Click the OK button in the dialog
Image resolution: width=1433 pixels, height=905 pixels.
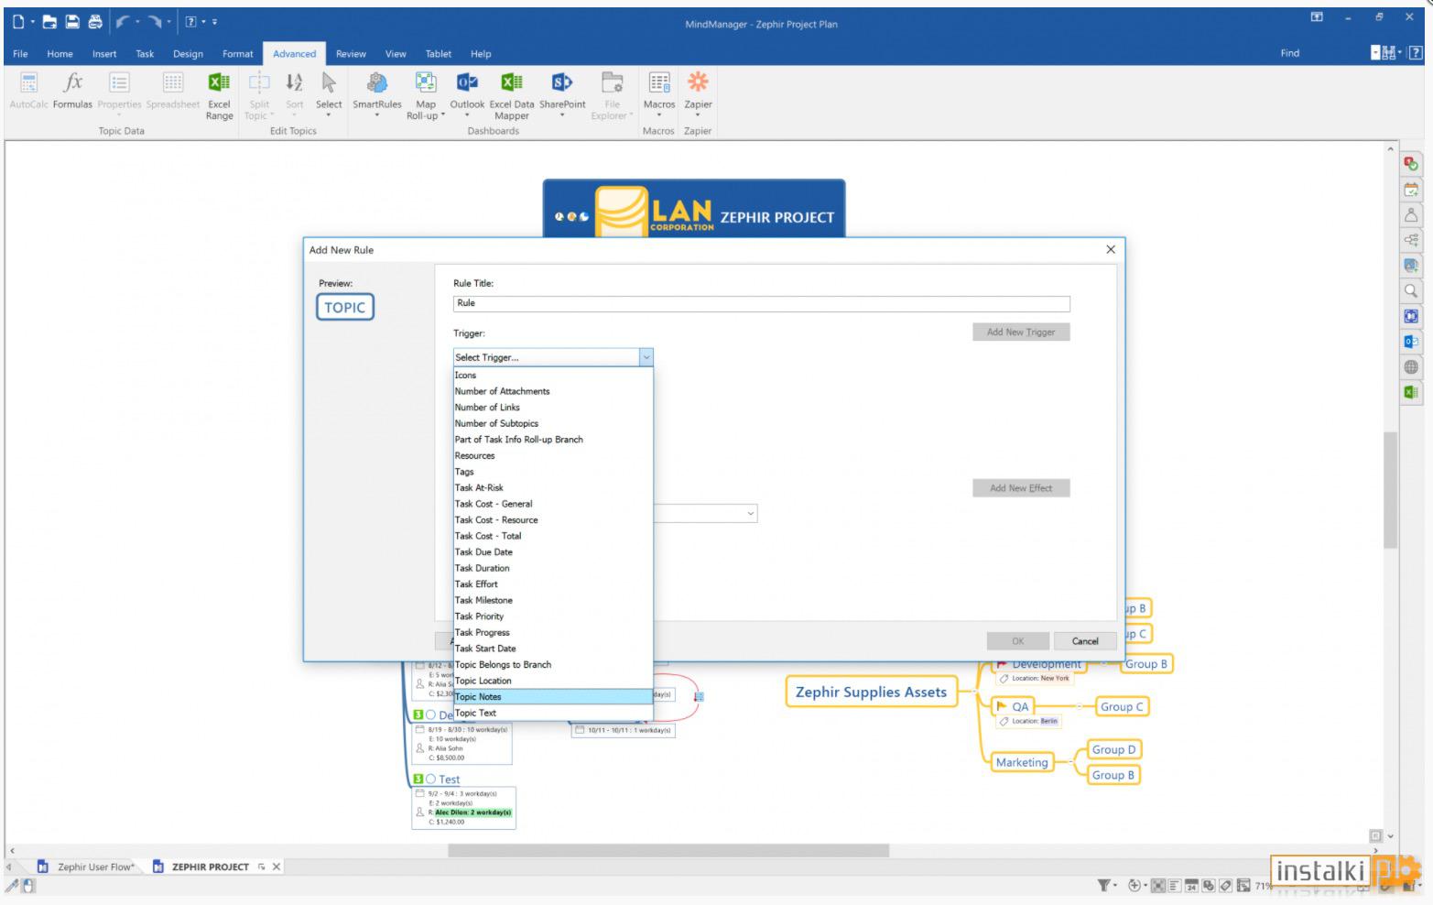[1018, 641]
